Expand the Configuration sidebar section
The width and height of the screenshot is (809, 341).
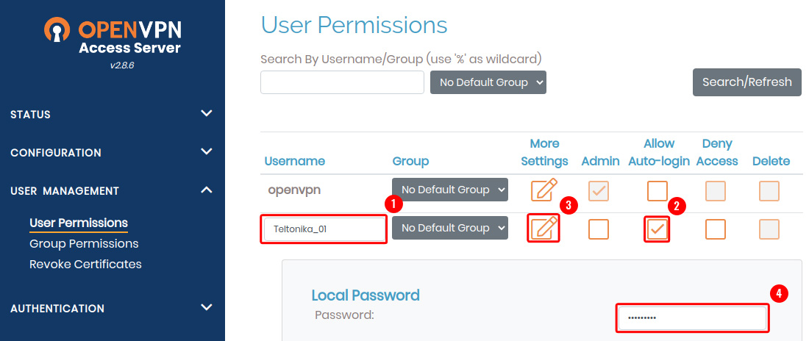(112, 153)
